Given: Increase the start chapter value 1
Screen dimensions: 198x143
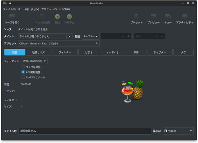Looking at the screenshot, I should (128, 36).
